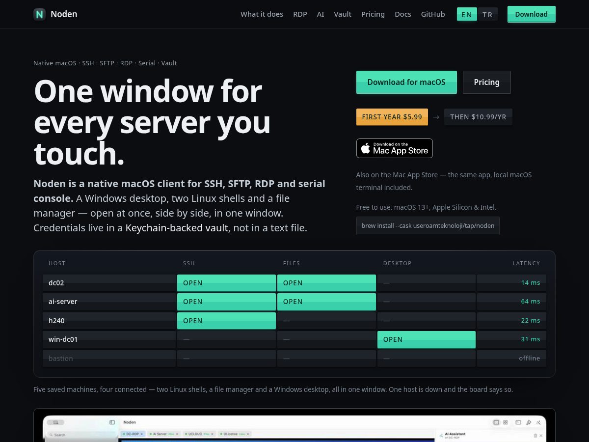This screenshot has height=442, width=589.
Task: Click the LATENCY column header
Action: click(527, 263)
